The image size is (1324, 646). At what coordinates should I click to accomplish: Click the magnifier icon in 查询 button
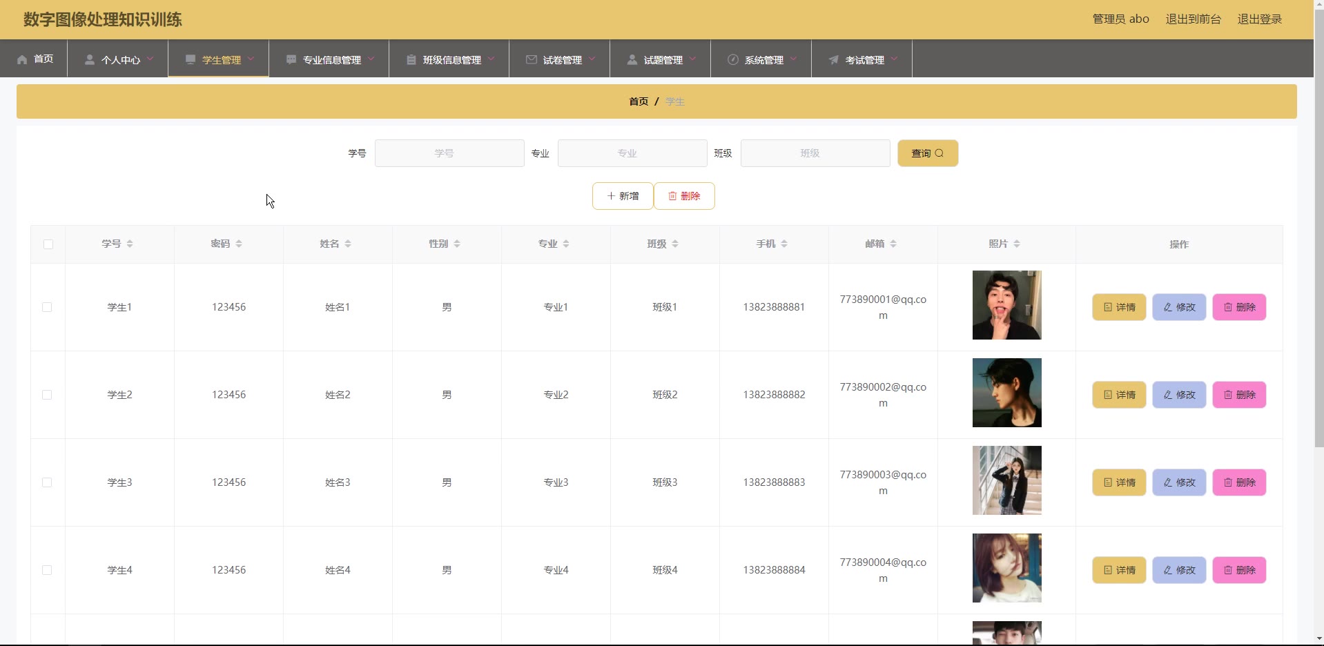[939, 153]
